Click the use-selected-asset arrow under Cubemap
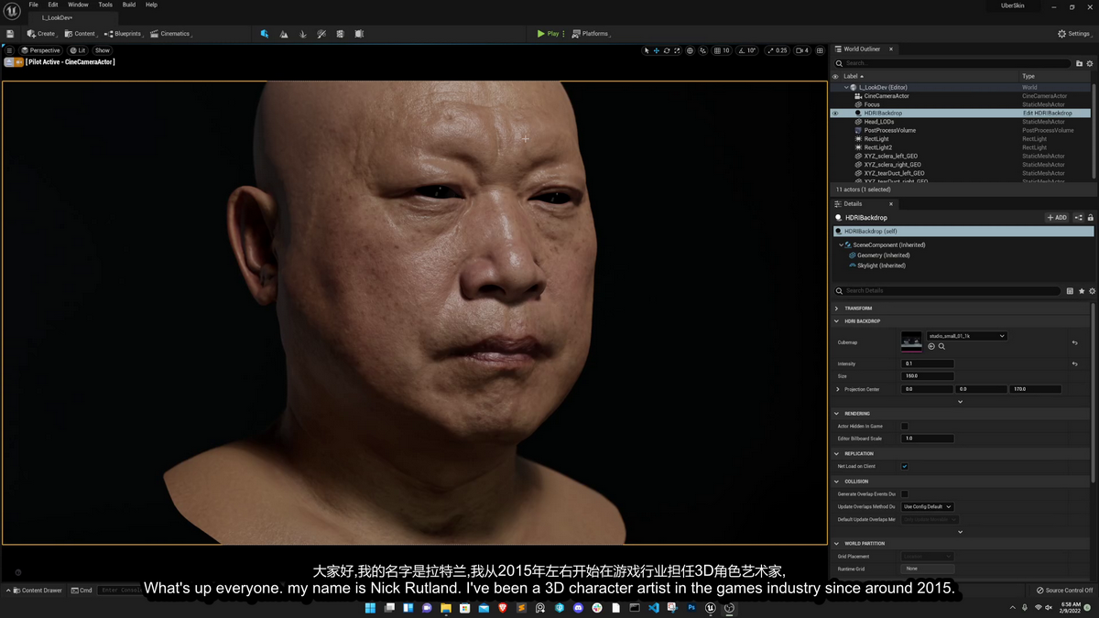This screenshot has width=1099, height=618. point(931,346)
